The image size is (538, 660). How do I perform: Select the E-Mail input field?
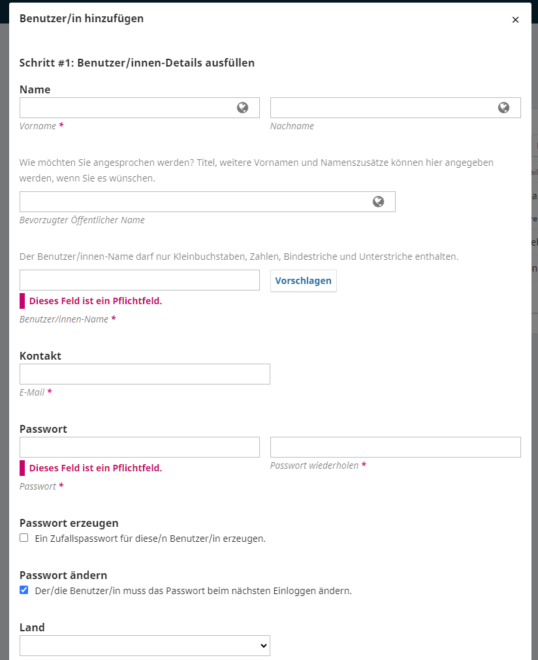pos(145,374)
